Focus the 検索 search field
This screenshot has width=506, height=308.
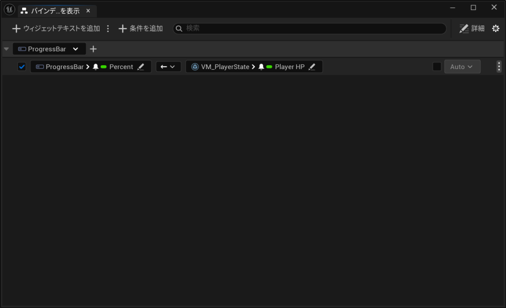[311, 29]
